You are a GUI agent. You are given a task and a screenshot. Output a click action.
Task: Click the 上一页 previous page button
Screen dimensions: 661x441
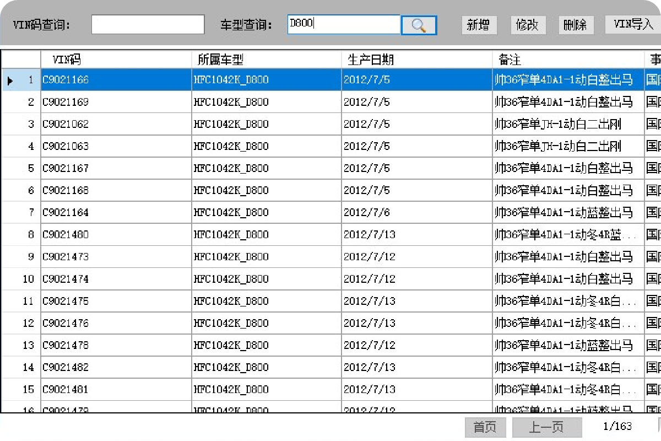pyautogui.click(x=546, y=427)
